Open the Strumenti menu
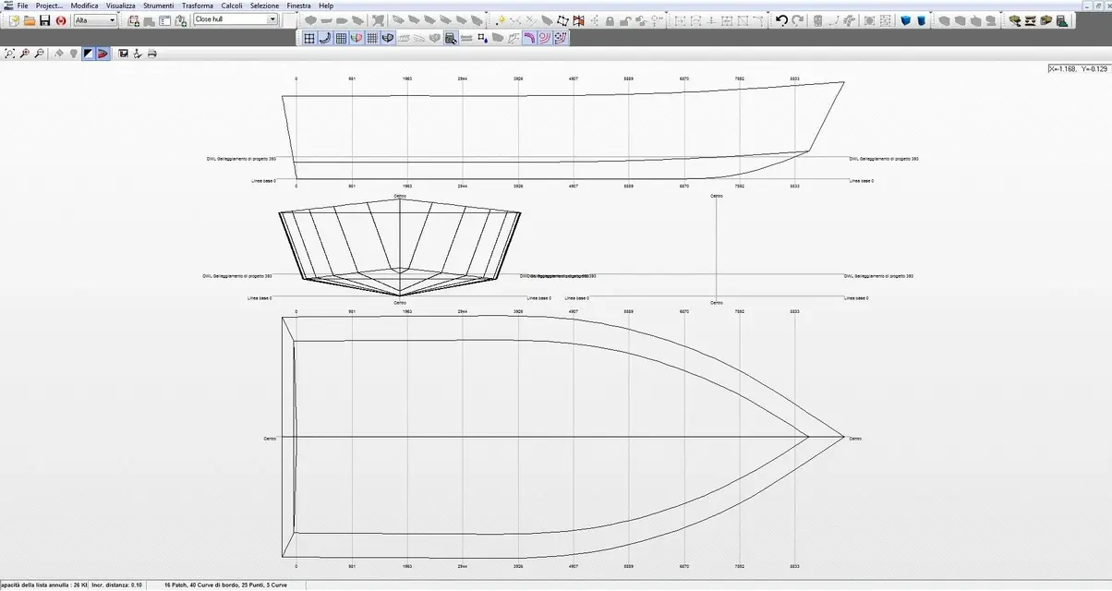1112x591 pixels. tap(158, 6)
